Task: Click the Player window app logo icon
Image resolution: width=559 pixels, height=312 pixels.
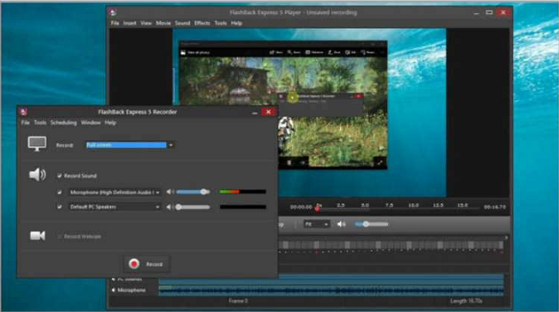Action: tap(114, 12)
